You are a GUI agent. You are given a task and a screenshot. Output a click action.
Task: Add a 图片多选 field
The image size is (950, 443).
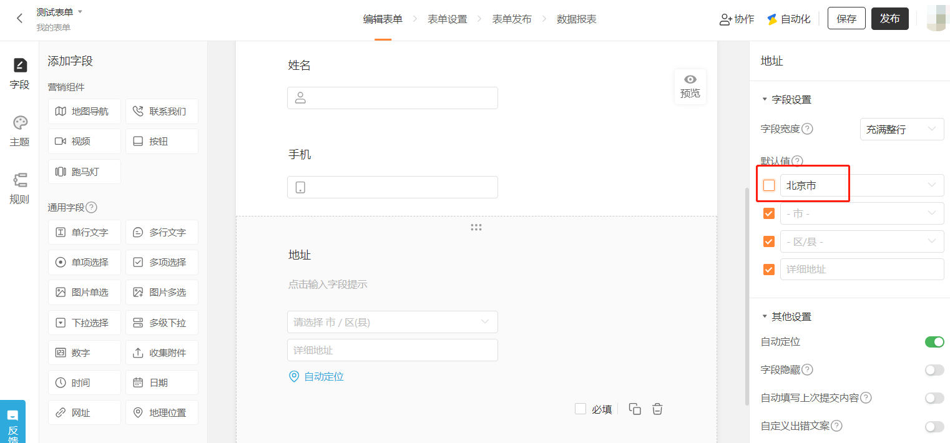tap(162, 292)
